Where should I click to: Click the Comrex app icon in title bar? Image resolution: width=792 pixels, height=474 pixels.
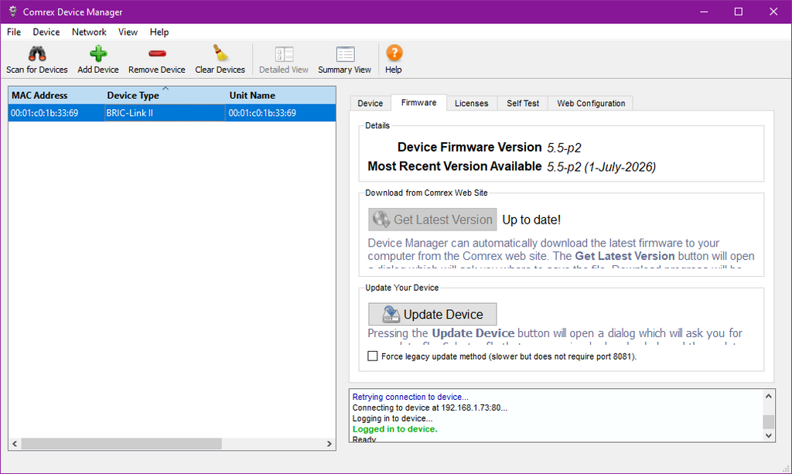click(x=12, y=12)
